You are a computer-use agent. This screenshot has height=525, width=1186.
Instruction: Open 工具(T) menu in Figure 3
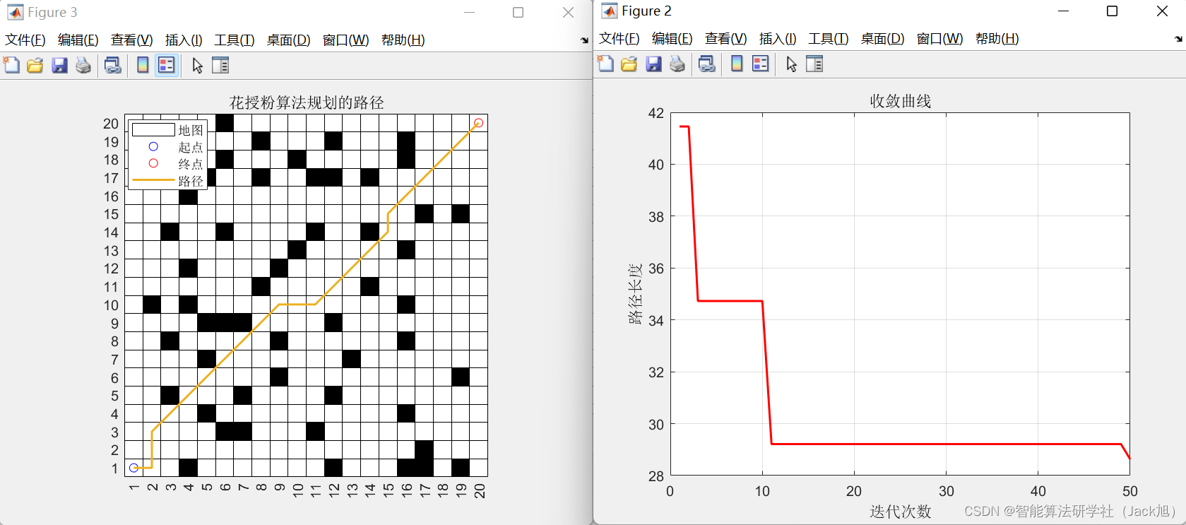pyautogui.click(x=235, y=40)
